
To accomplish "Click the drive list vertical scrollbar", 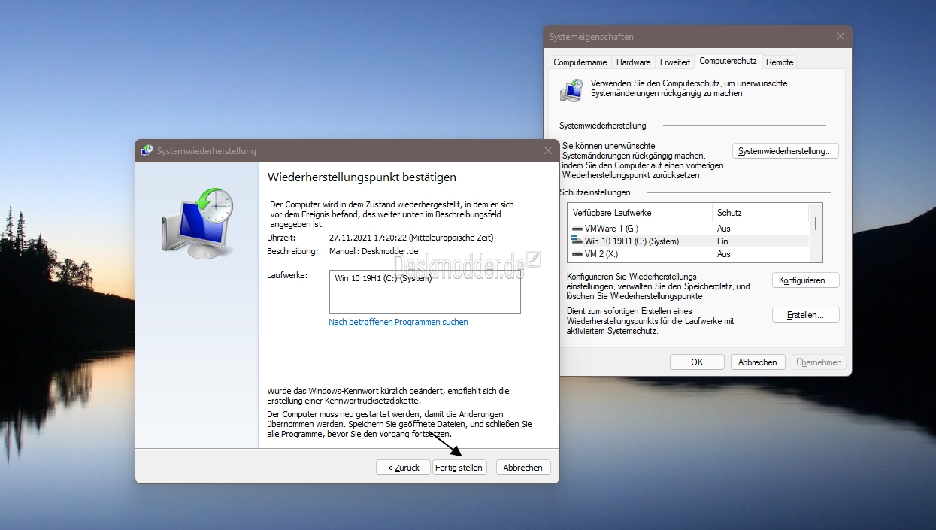I will tap(816, 232).
